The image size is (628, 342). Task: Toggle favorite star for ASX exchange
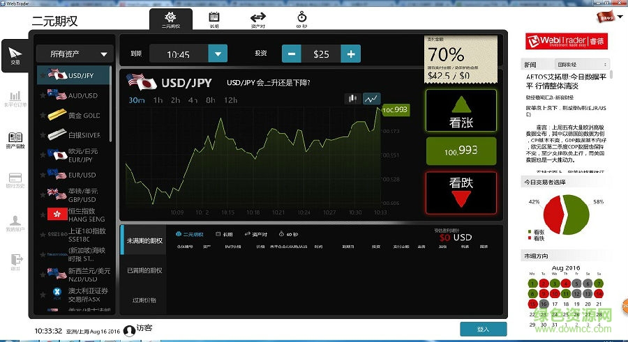coord(43,295)
